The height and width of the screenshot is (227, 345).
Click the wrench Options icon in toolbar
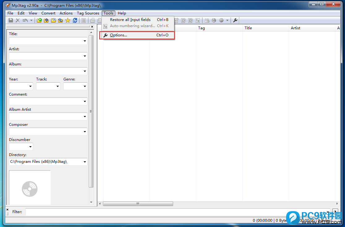click(x=235, y=20)
